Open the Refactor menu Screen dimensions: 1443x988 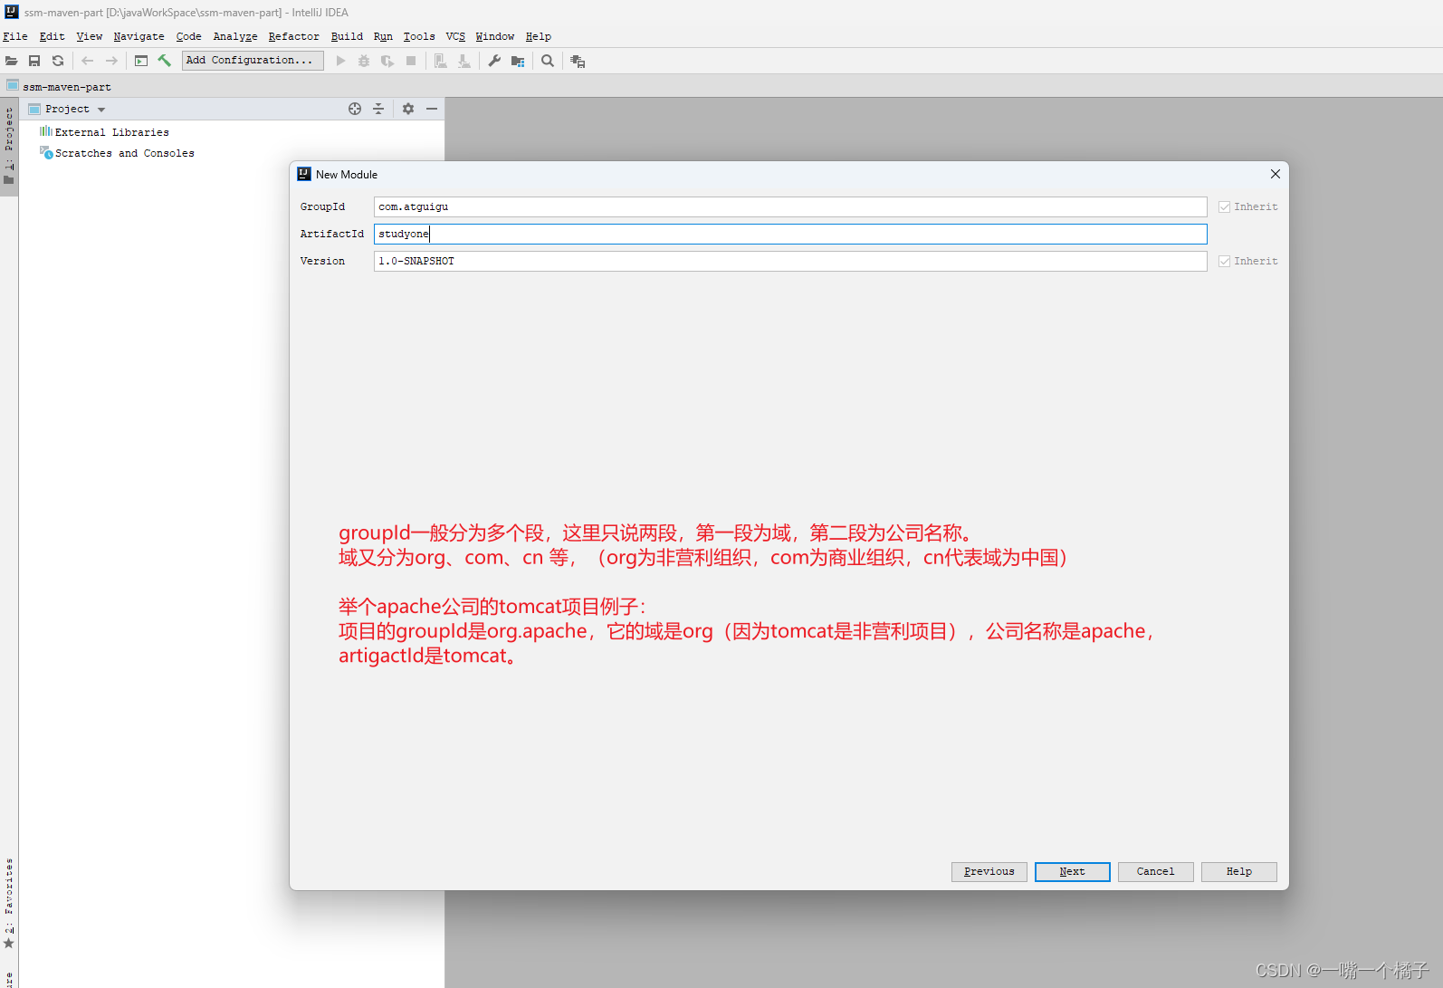pyautogui.click(x=293, y=36)
